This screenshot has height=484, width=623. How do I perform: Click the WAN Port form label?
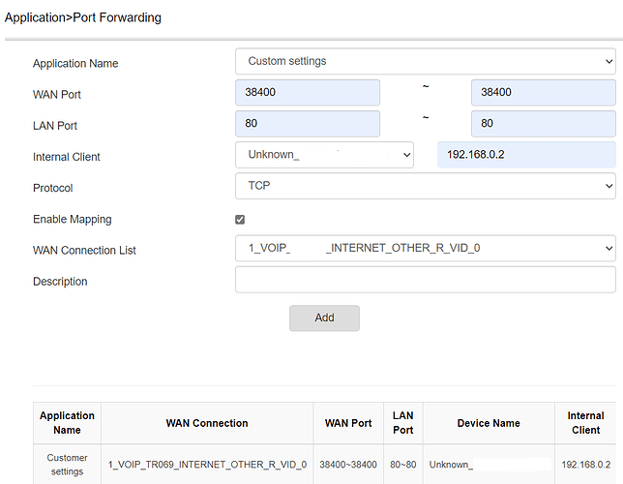pos(57,95)
